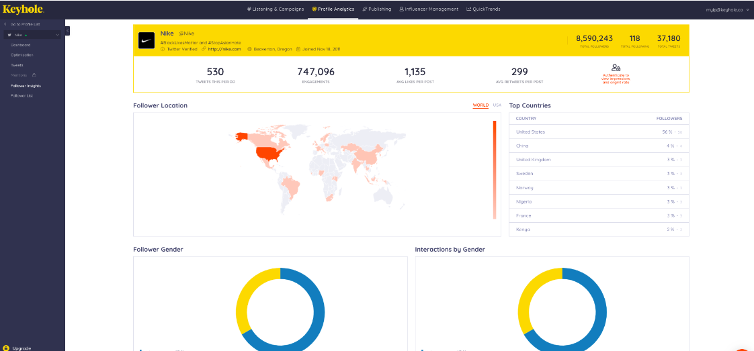Click the 1,135 avg likes per post value
The width and height of the screenshot is (754, 351).
pyautogui.click(x=415, y=72)
